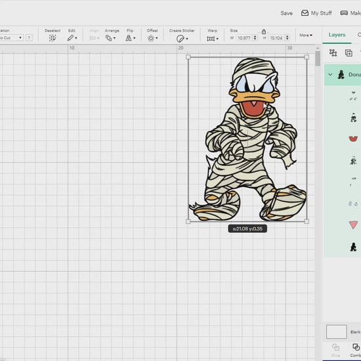Image resolution: width=361 pixels, height=361 pixels.
Task: Click the height stepper arrows
Action: (287, 38)
